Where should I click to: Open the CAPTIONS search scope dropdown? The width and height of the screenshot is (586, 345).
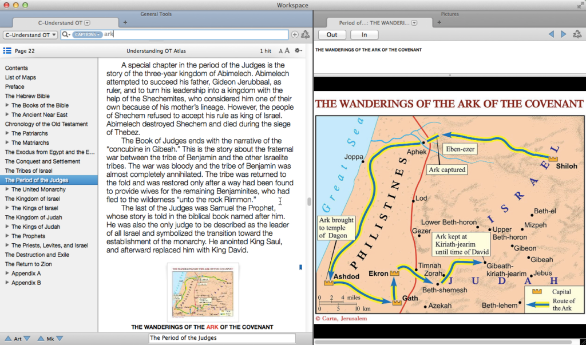(86, 34)
